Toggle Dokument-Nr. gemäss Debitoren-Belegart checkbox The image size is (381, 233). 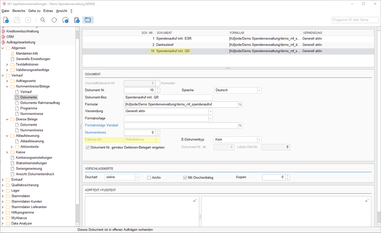click(88, 147)
